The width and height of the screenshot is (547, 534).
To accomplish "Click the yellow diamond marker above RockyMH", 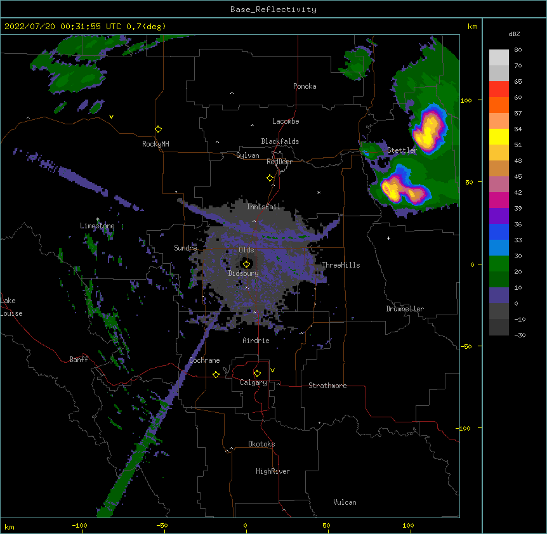I will pos(158,129).
